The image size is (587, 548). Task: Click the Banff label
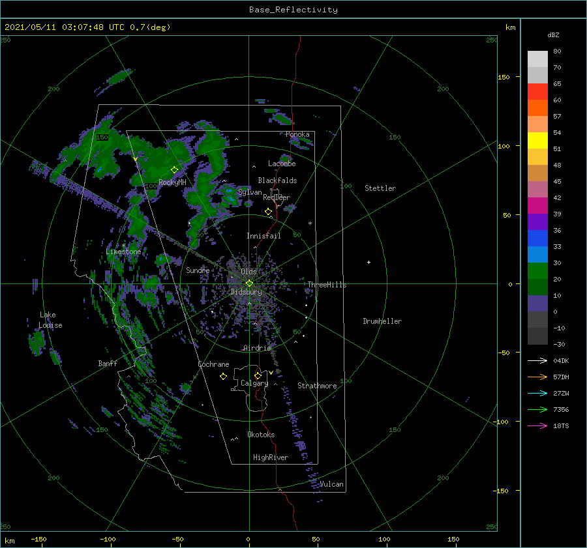pos(108,363)
